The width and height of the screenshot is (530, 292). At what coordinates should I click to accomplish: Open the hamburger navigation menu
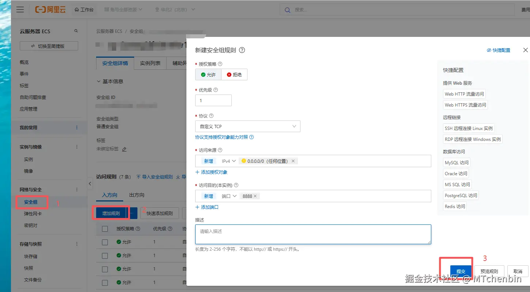coord(20,9)
